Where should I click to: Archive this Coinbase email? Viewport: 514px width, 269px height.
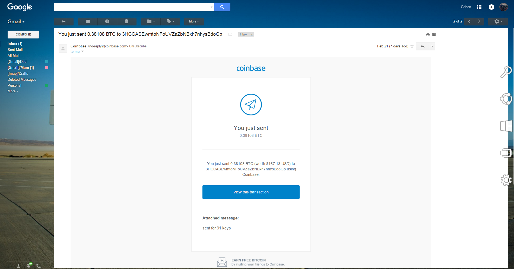(x=88, y=21)
